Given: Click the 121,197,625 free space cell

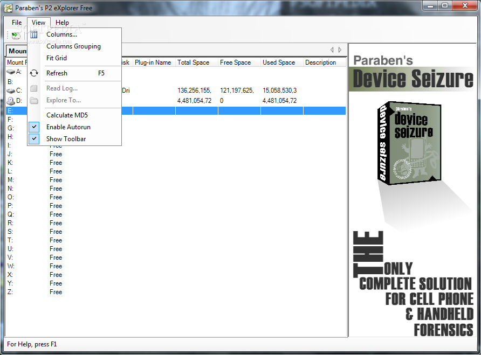Looking at the screenshot, I should pos(237,91).
